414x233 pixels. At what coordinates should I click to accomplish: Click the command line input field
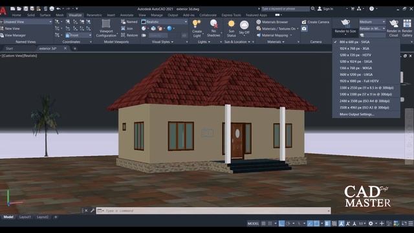(x=213, y=210)
